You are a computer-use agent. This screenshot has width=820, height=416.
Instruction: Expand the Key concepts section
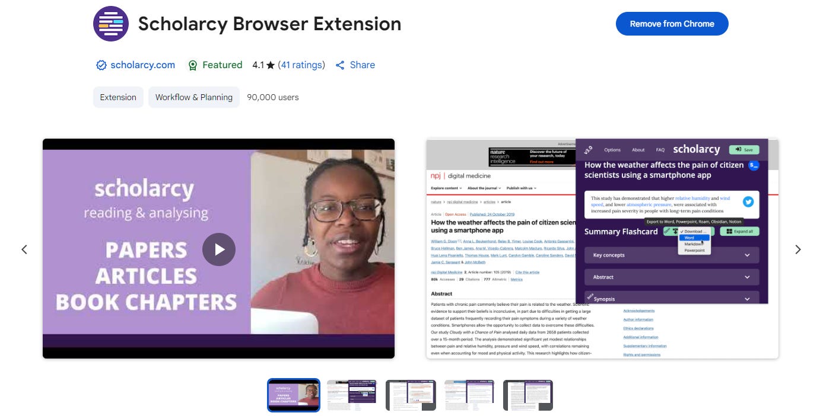point(672,255)
